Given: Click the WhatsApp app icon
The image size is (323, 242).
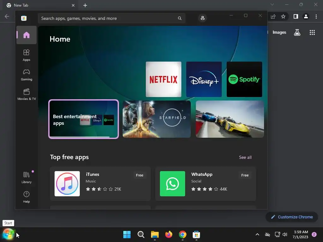Looking at the screenshot, I should (x=173, y=184).
